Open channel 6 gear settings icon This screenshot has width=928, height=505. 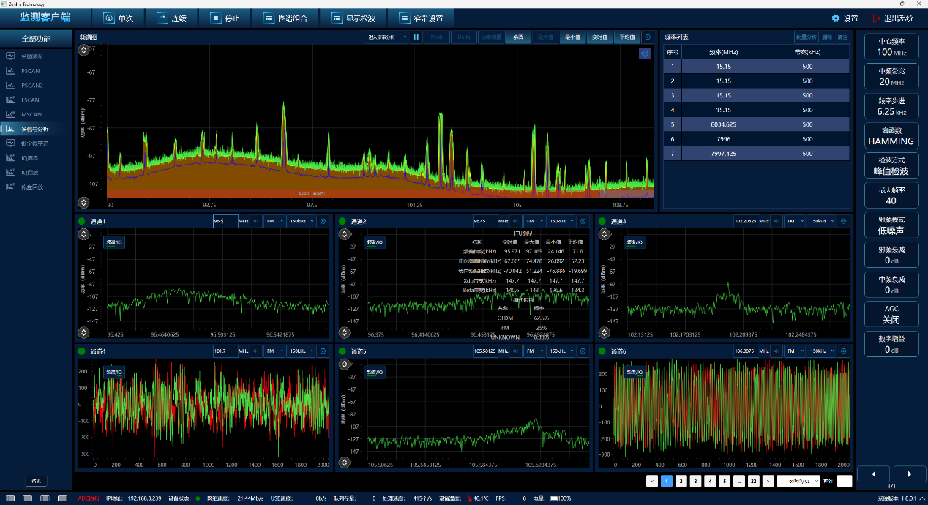pos(844,351)
